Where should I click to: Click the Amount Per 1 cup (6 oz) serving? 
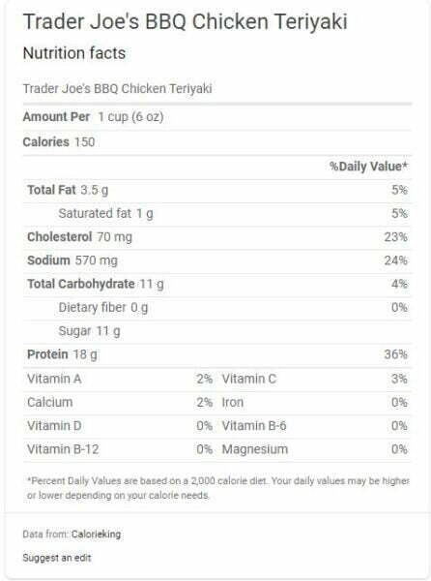tap(217, 117)
